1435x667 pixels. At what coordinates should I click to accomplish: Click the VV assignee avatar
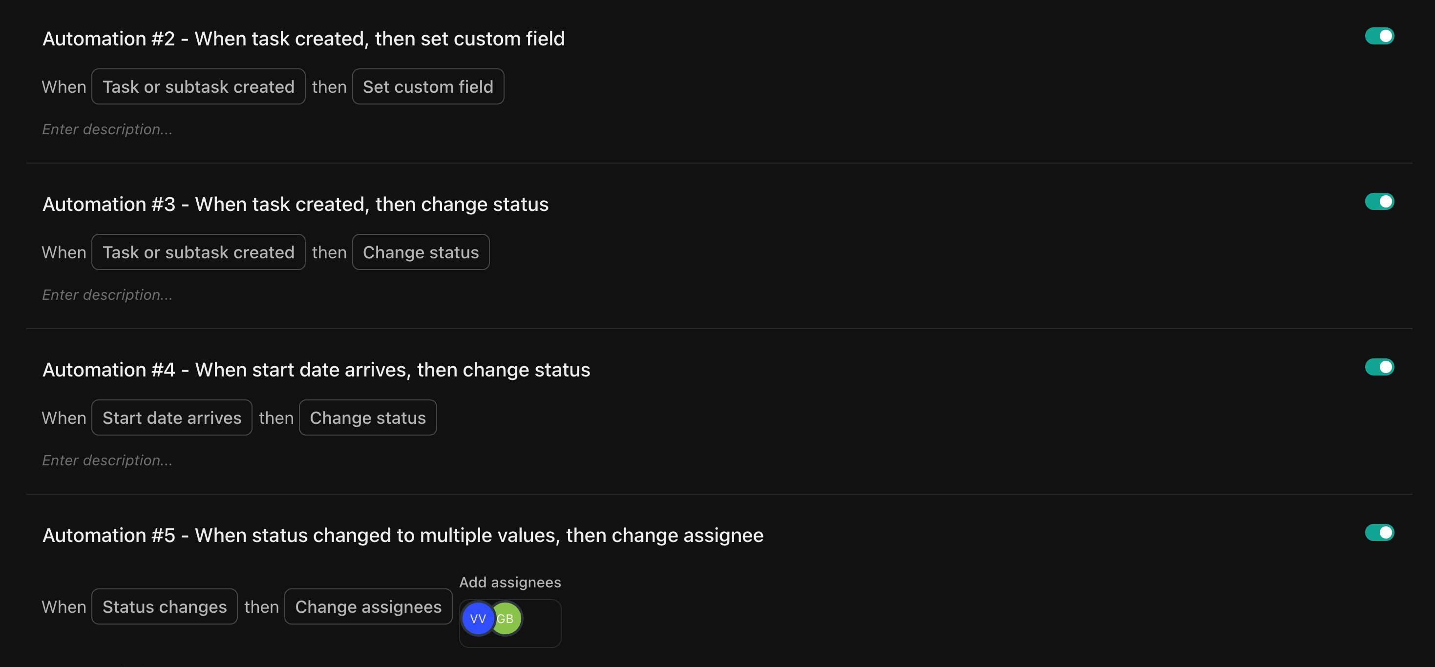[x=477, y=619]
